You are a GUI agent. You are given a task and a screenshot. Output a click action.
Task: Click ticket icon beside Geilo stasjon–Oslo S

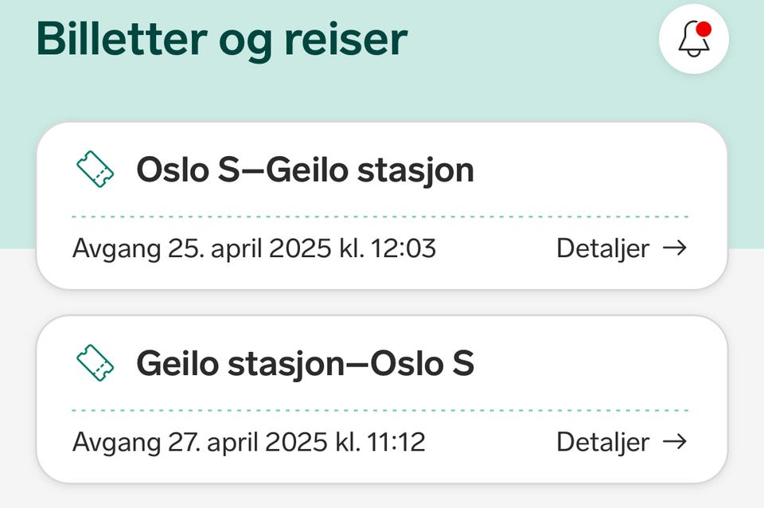pos(95,363)
